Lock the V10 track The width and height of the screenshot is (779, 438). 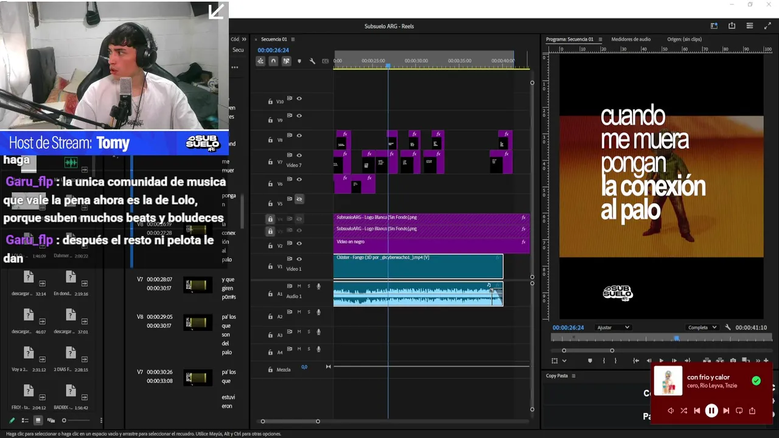pyautogui.click(x=270, y=102)
